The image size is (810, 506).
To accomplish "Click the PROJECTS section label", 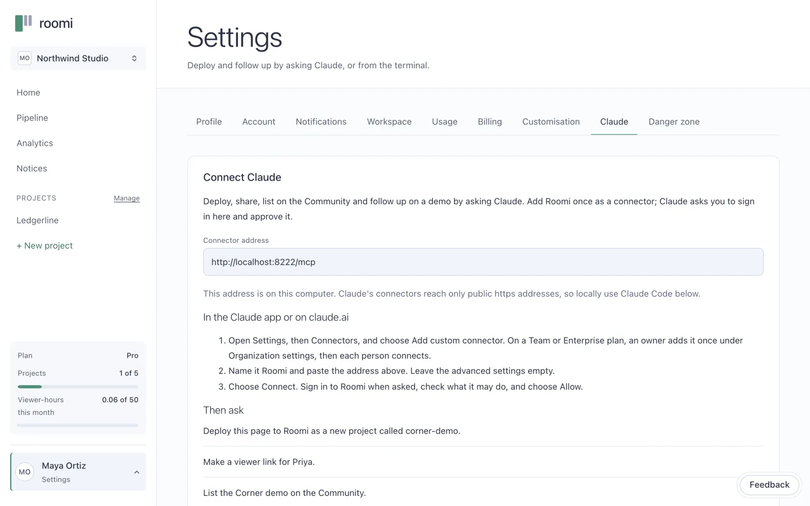I will [x=36, y=198].
